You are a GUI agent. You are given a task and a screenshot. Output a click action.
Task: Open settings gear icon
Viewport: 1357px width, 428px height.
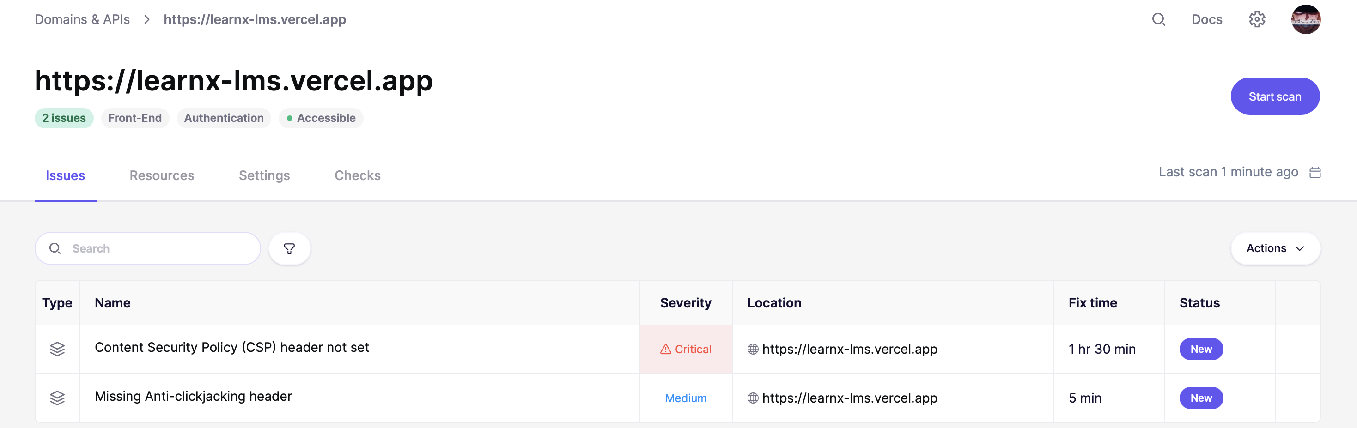pos(1256,19)
